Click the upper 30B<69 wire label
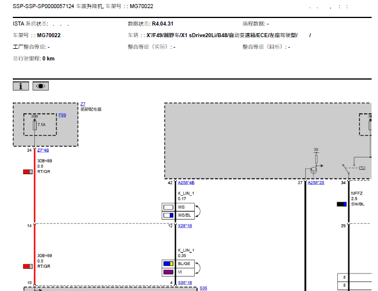The width and height of the screenshot is (378, 291). point(45,161)
